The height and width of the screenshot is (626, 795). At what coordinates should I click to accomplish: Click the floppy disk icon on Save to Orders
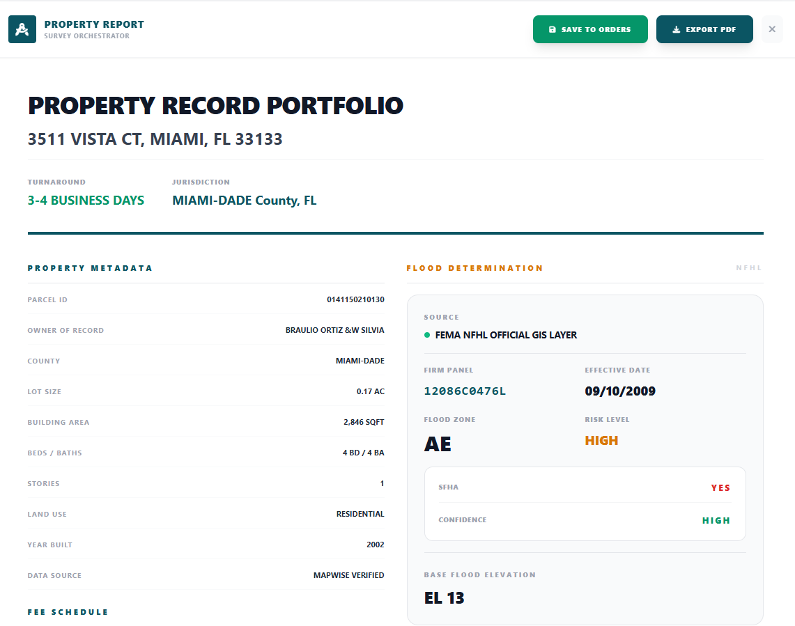(551, 29)
